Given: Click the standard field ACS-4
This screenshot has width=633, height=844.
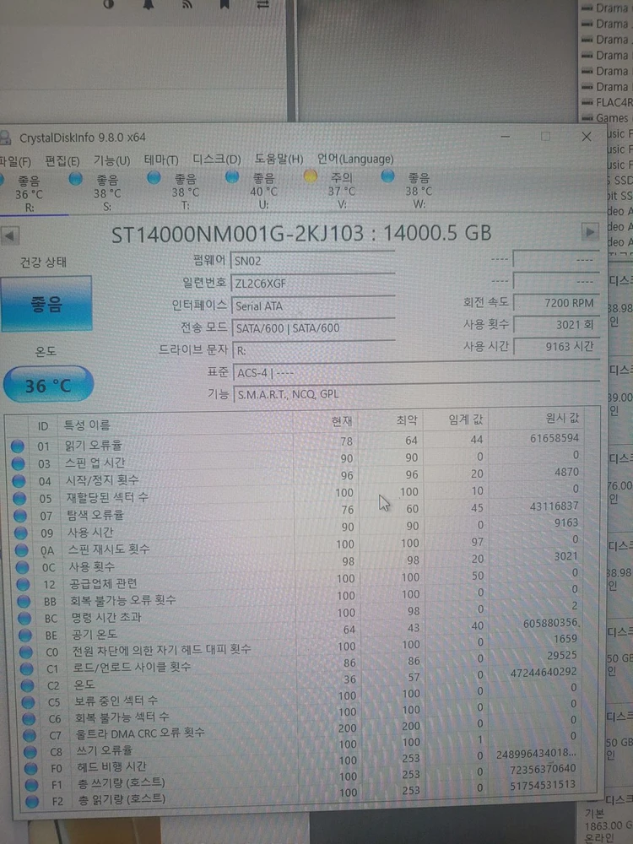Looking at the screenshot, I should [x=417, y=372].
